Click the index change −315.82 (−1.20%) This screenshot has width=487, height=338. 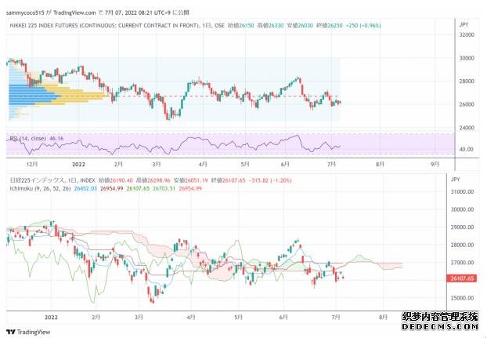click(x=270, y=180)
